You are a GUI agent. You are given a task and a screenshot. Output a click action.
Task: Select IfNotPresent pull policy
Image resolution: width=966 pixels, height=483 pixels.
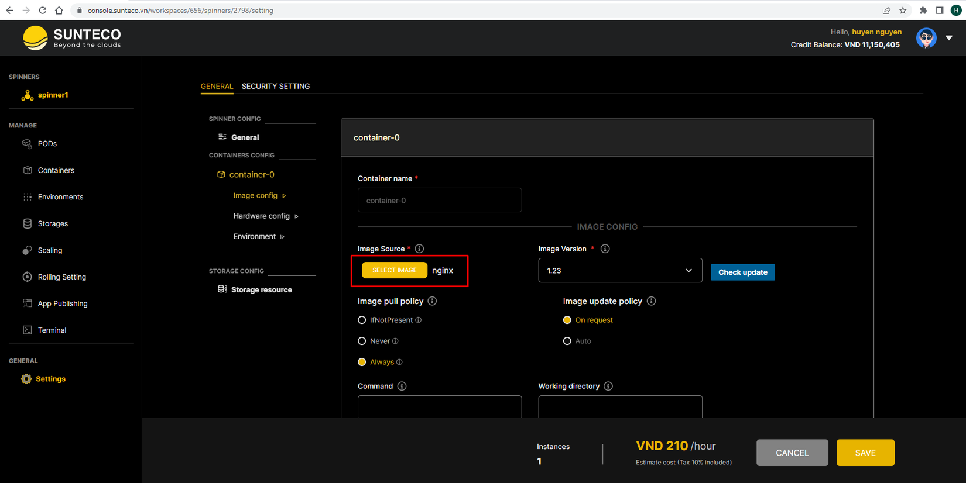tap(362, 320)
